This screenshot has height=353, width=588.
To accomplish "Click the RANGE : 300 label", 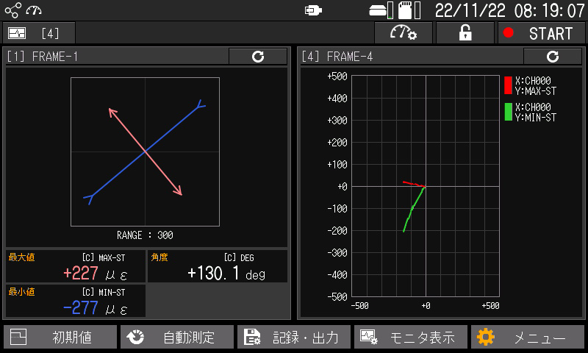I will coord(145,235).
